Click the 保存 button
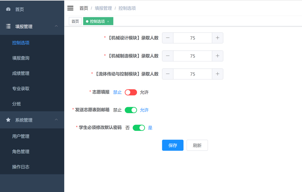This screenshot has height=192, width=302. point(173,145)
